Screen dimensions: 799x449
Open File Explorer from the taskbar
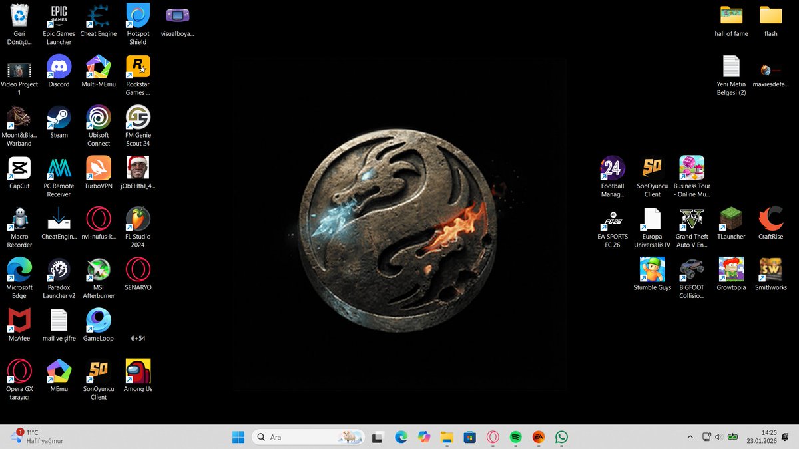pyautogui.click(x=447, y=437)
